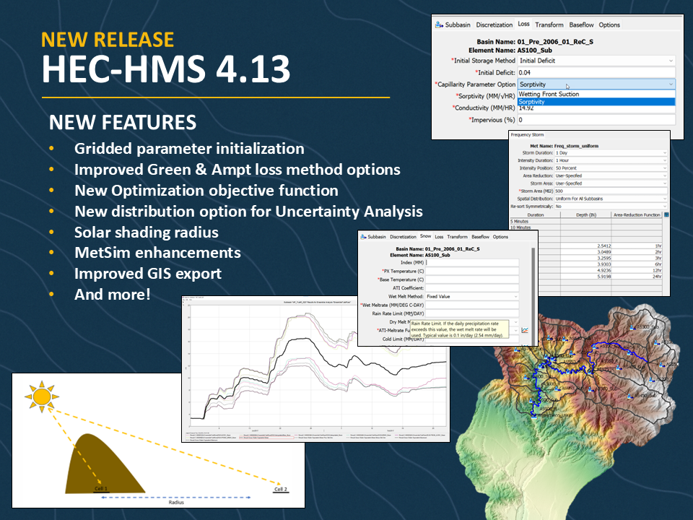The width and height of the screenshot is (693, 520).
Task: Open Wet Melt Method dropdown
Action: pos(472,297)
